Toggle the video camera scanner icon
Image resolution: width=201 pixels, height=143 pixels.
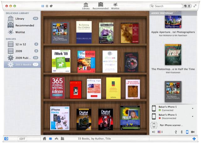click(193, 132)
